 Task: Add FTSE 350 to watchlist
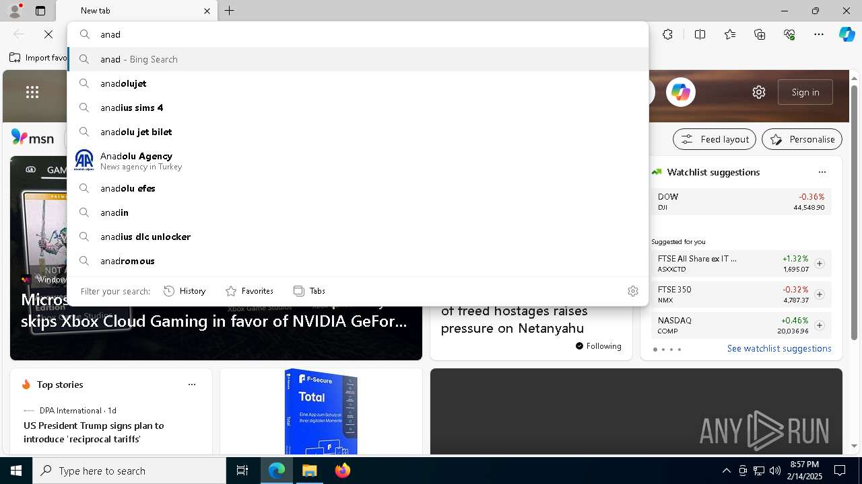click(820, 294)
